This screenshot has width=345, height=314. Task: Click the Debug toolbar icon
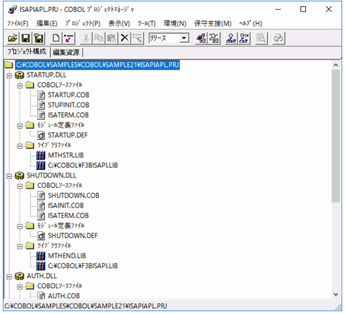(244, 38)
